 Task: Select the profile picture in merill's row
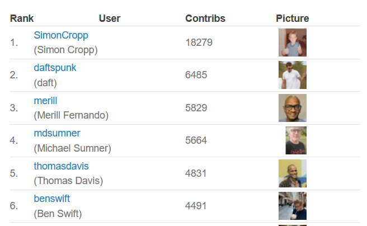pyautogui.click(x=292, y=108)
